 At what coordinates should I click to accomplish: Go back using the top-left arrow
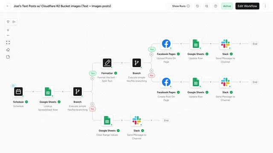(x=8, y=6)
